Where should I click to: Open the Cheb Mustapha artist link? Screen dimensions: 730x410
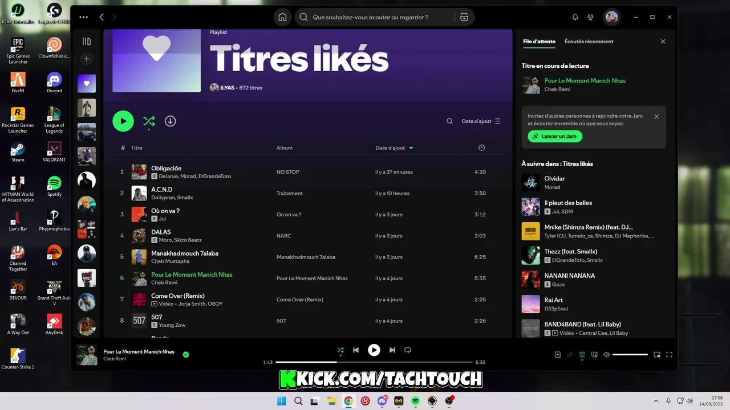(170, 261)
